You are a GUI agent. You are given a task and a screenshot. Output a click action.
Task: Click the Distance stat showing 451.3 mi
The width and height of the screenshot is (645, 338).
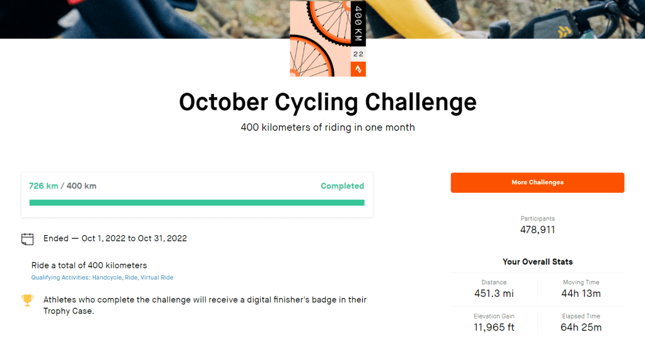tap(494, 293)
